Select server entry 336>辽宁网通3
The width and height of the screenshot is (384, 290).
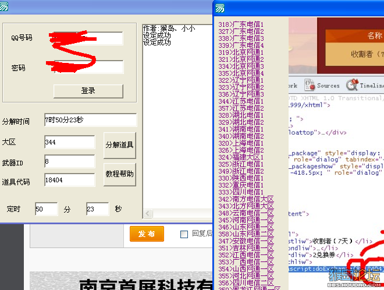tap(241, 94)
